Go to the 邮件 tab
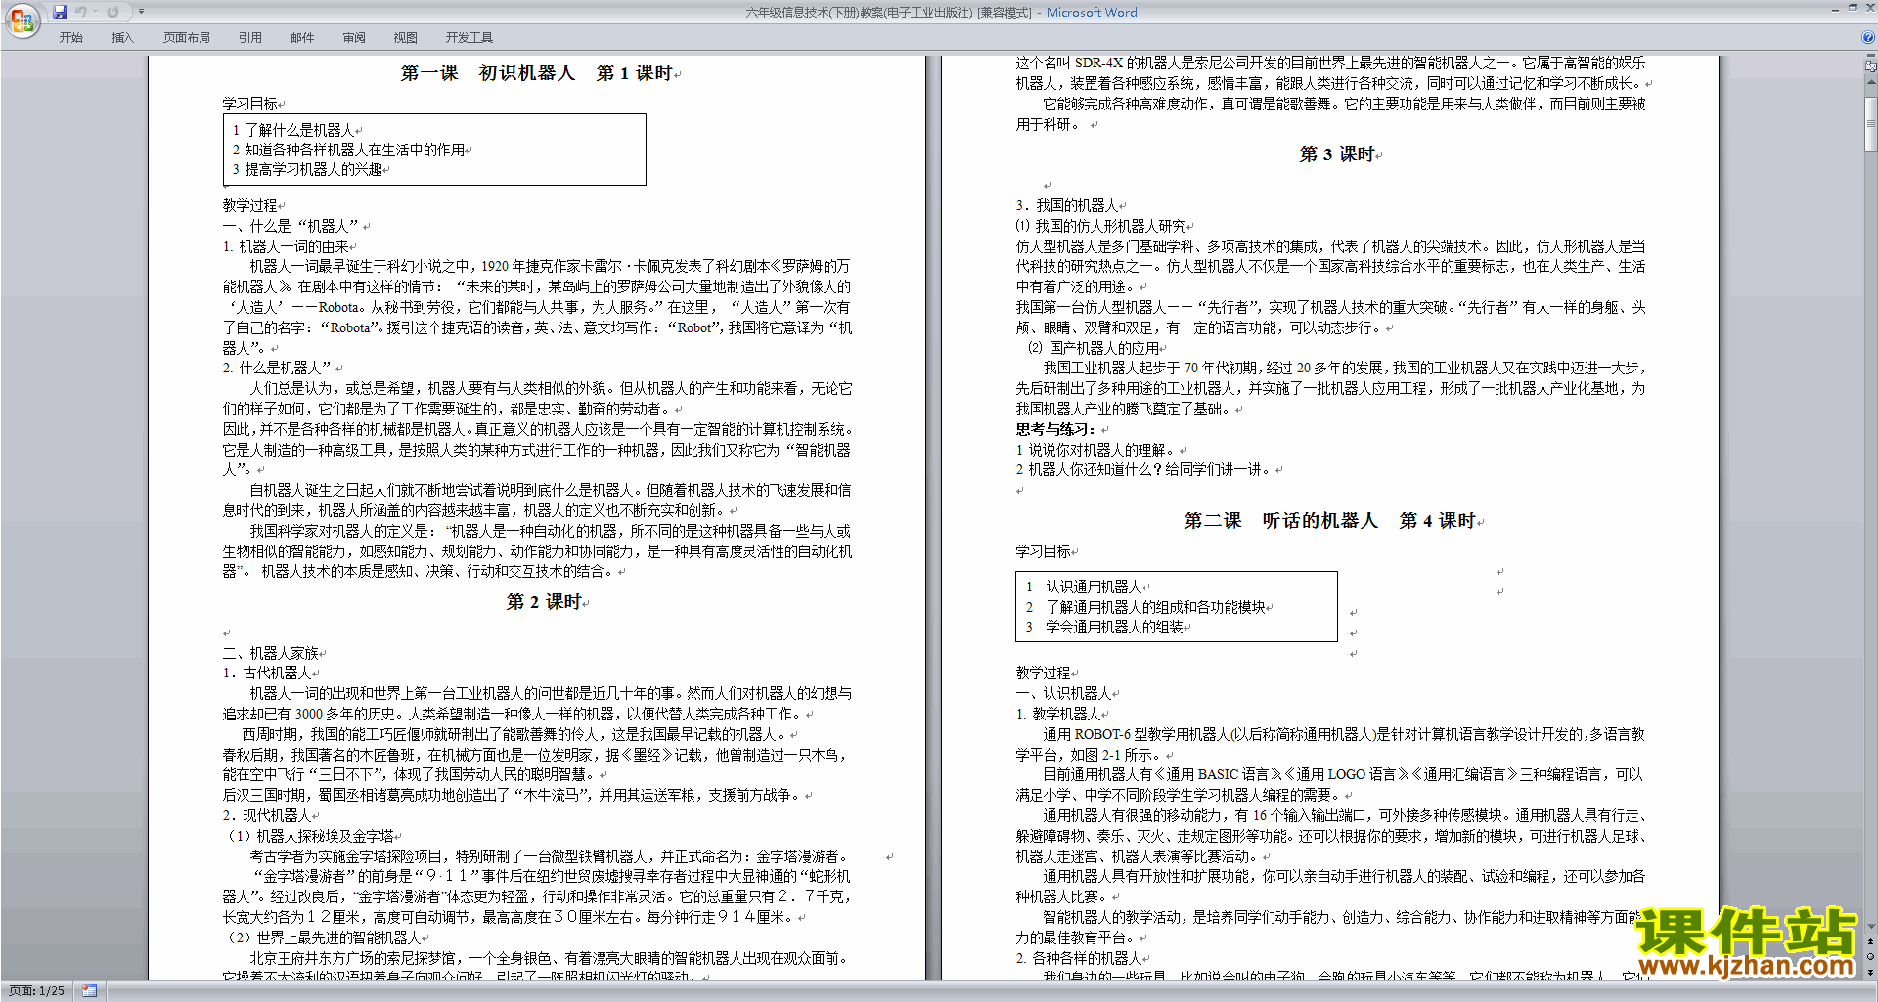The height and width of the screenshot is (1002, 1878). [x=302, y=37]
